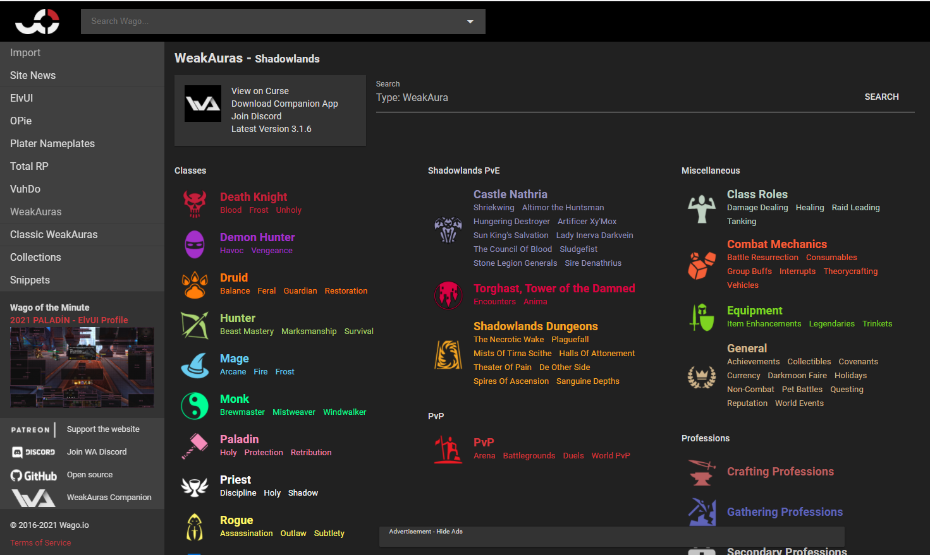930x555 pixels.
Task: Select Sludgefist boss link
Action: pyautogui.click(x=578, y=249)
